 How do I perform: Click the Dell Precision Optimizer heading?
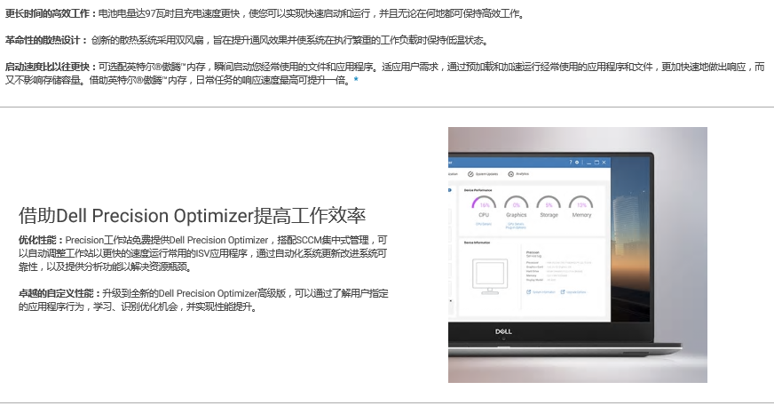coord(193,217)
